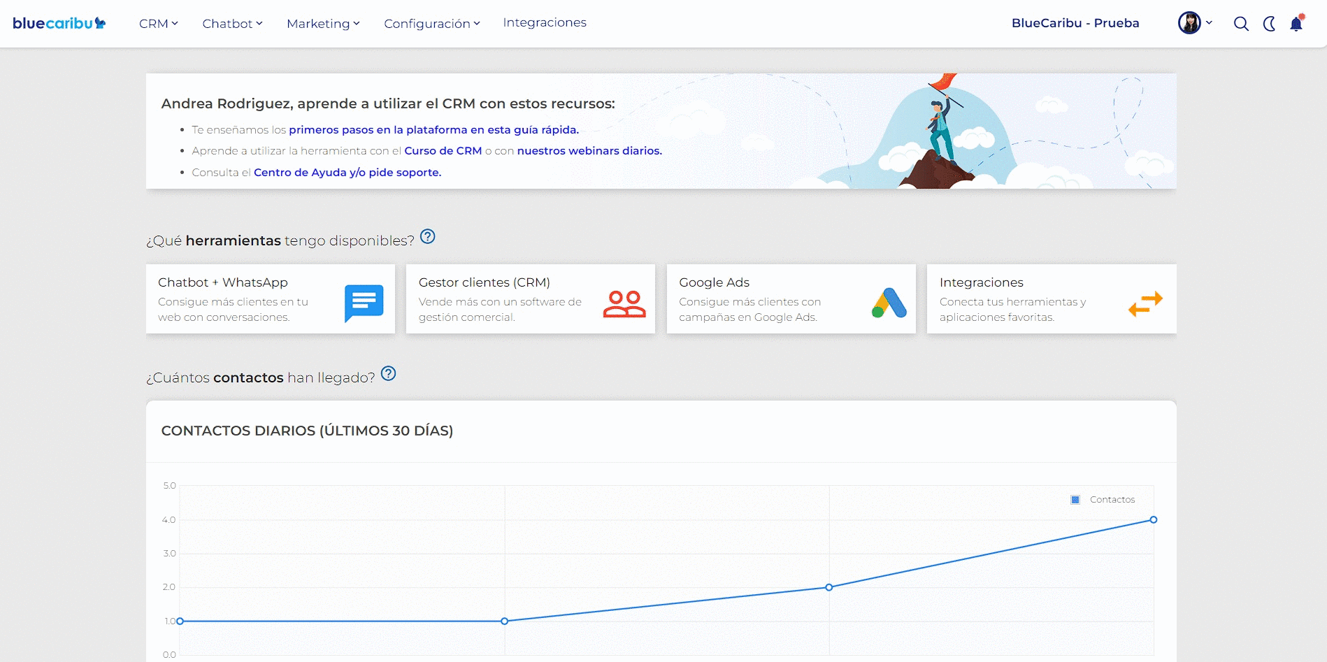Open the Configuración menu

pos(432,24)
